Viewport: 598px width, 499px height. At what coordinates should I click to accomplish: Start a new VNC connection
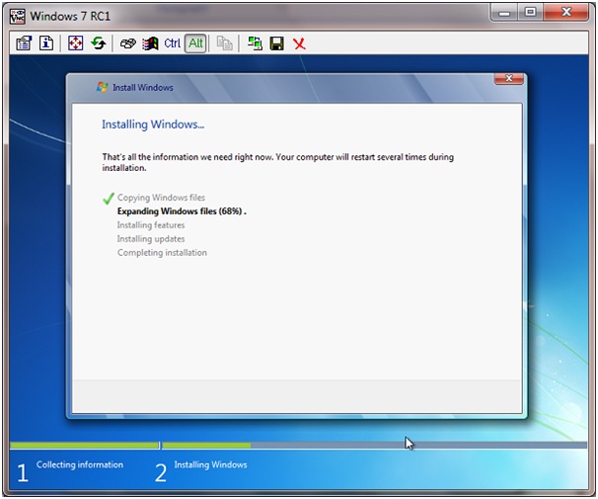click(255, 43)
